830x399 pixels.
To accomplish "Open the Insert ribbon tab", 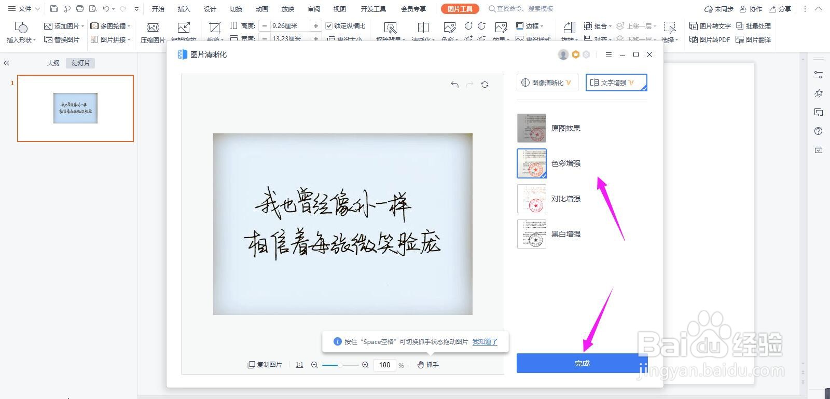I will tap(184, 9).
